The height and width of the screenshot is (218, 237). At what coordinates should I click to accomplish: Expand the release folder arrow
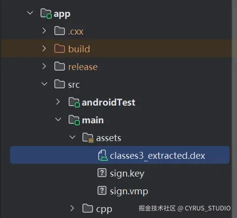pos(44,66)
